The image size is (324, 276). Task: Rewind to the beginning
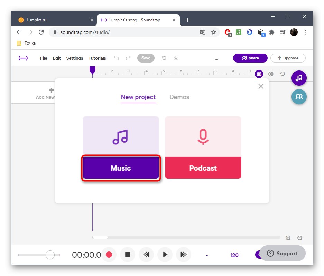[146, 255]
